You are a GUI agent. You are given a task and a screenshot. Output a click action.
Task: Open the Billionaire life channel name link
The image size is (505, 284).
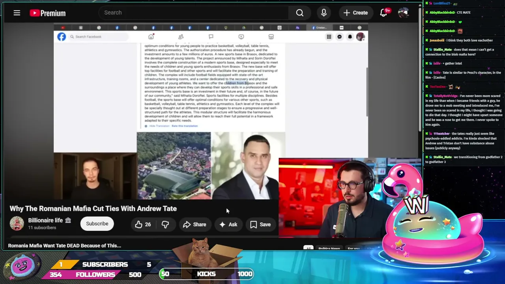pos(45,220)
